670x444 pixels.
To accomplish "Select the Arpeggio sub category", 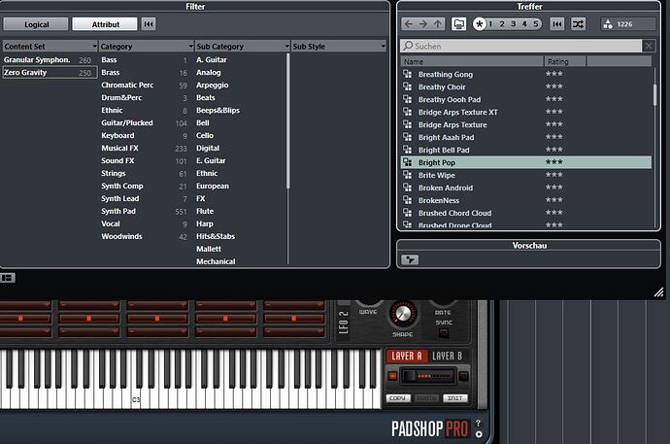I will pos(213,85).
